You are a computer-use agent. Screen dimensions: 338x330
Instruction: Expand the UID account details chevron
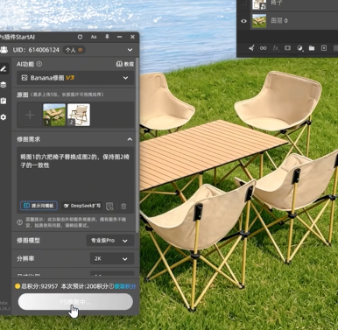pos(130,50)
